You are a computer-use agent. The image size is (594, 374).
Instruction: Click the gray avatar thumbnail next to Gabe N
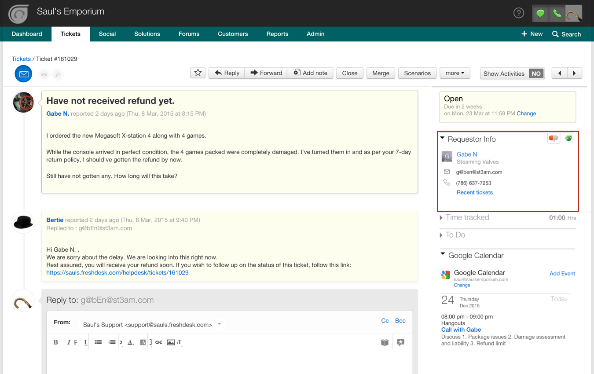click(447, 157)
